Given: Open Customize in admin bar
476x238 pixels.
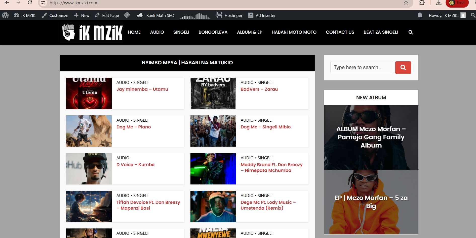Looking at the screenshot, I should click(55, 15).
